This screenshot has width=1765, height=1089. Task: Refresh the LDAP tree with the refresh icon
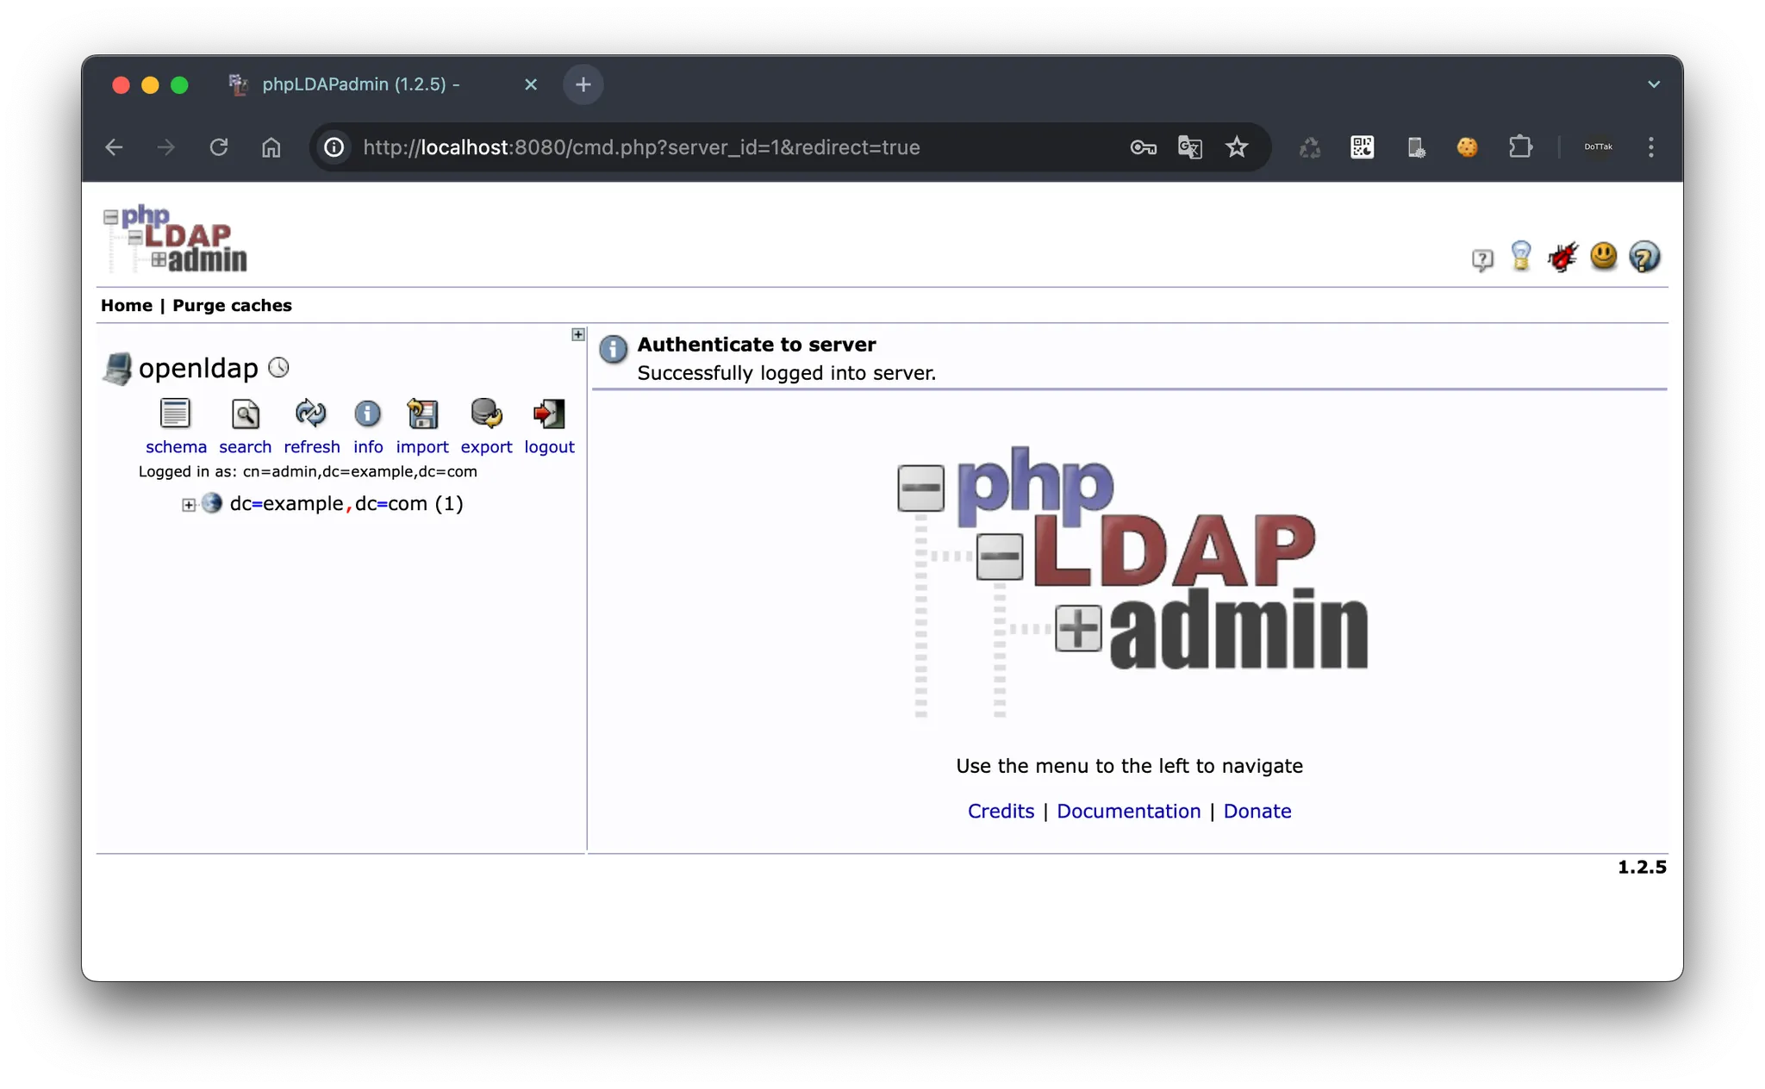311,414
